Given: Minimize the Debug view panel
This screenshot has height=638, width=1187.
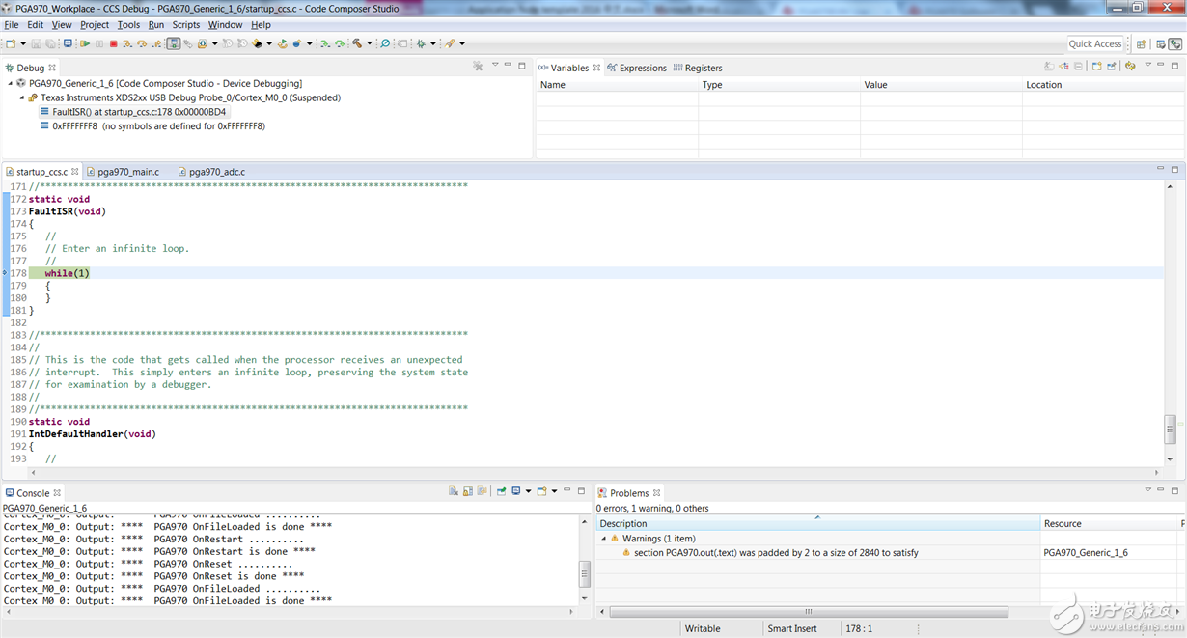Looking at the screenshot, I should pyautogui.click(x=509, y=66).
